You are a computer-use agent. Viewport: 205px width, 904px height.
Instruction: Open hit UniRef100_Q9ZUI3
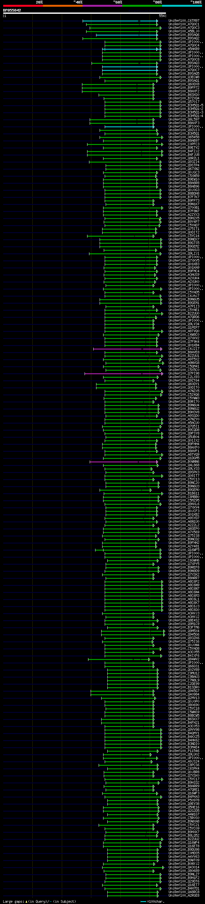(x=184, y=130)
